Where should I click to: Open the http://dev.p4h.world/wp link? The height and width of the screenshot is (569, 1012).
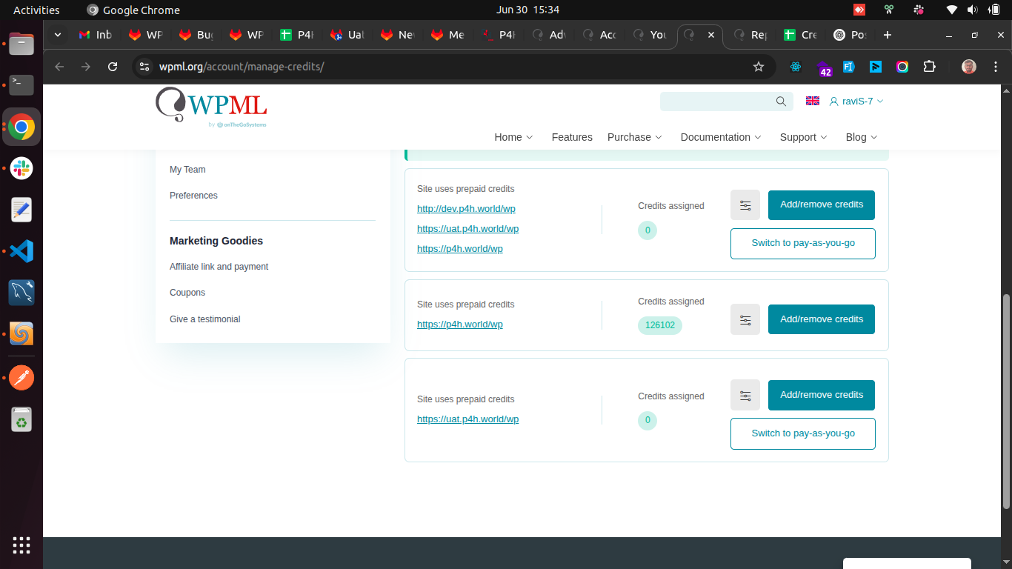coord(466,209)
